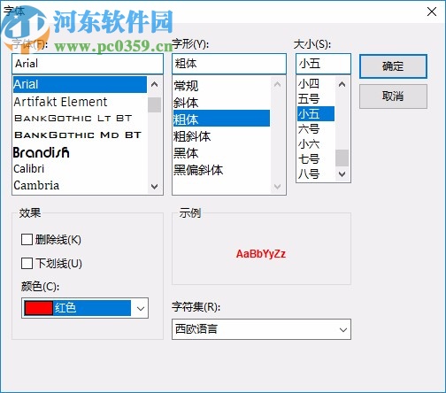Image resolution: width=446 pixels, height=393 pixels.
Task: Select size 六号
Action: pos(316,128)
